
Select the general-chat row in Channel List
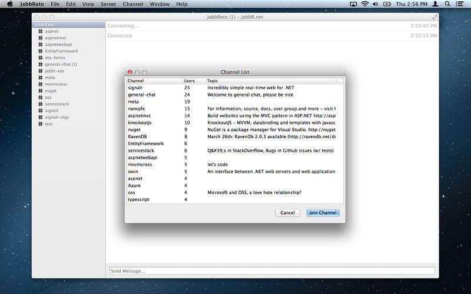pos(235,95)
